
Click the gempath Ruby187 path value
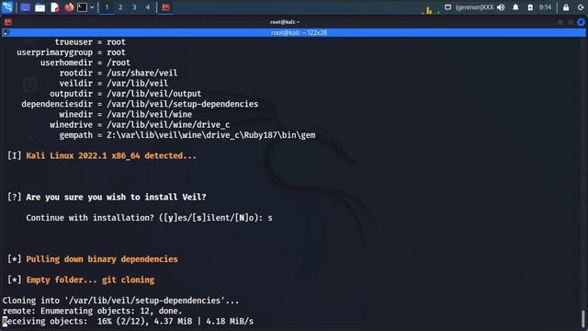(x=210, y=135)
